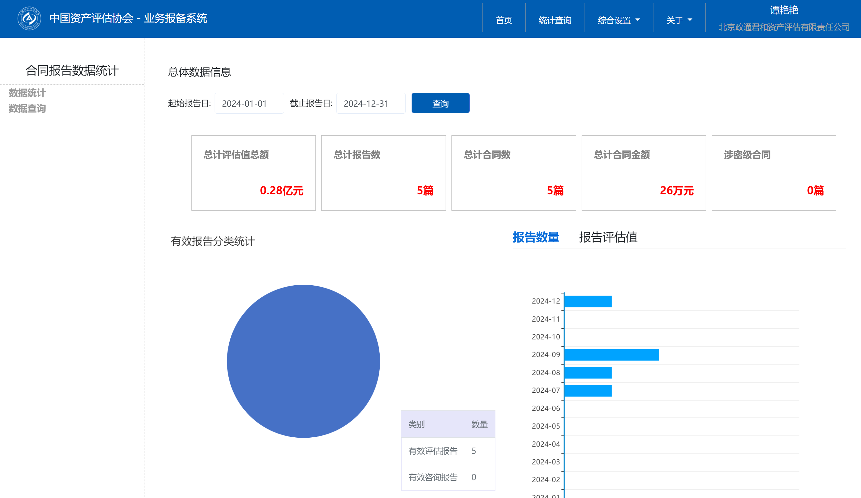Open the 统计查询 menu item

pyautogui.click(x=555, y=21)
